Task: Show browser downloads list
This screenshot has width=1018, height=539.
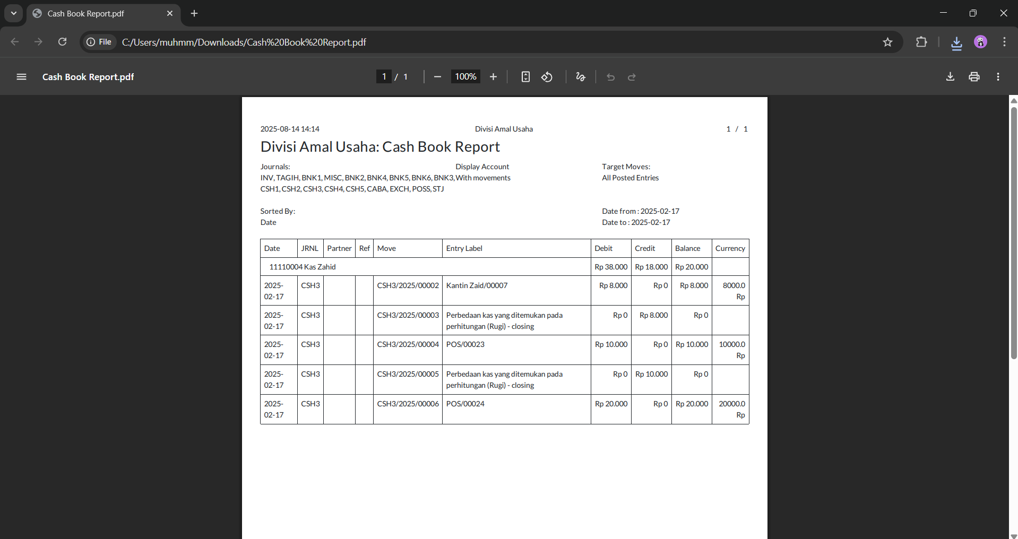Action: [x=956, y=42]
